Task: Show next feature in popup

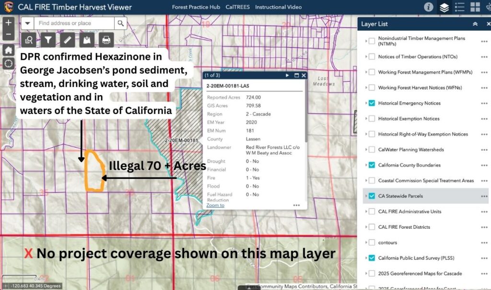Action: point(287,75)
